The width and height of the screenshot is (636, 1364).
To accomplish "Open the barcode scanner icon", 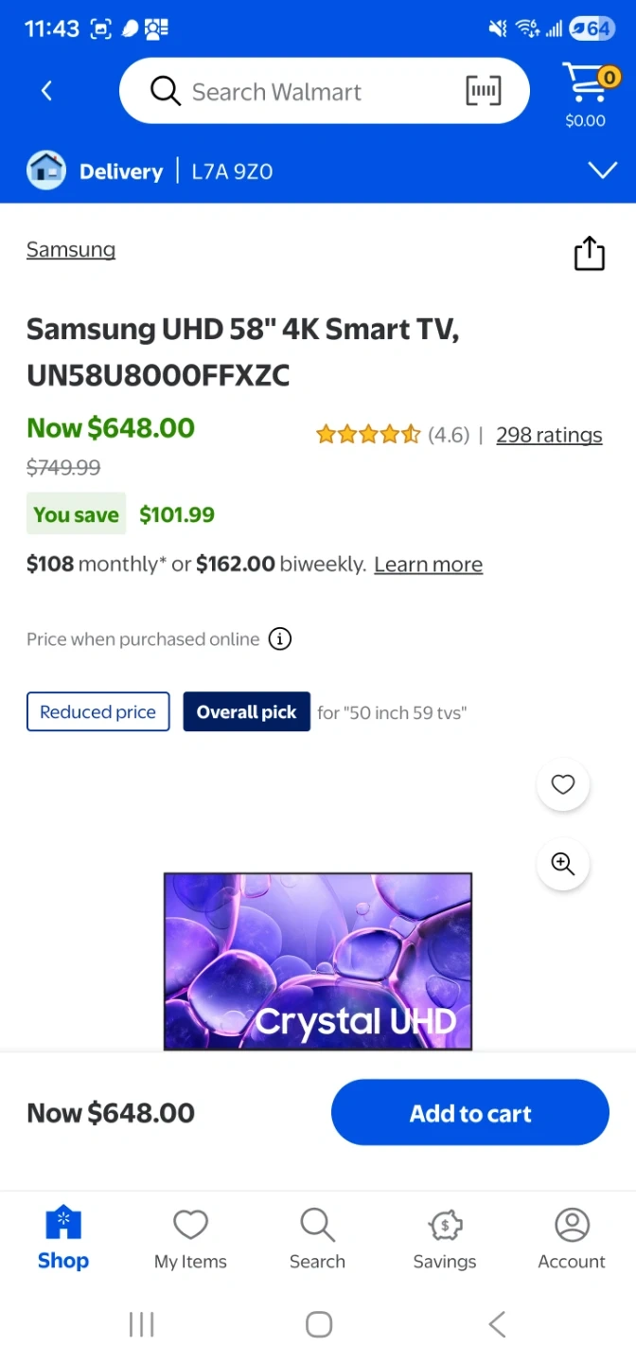I will click(484, 91).
